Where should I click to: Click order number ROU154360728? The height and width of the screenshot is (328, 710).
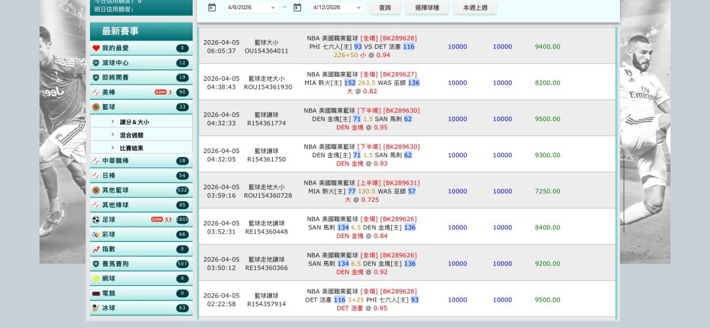(268, 196)
